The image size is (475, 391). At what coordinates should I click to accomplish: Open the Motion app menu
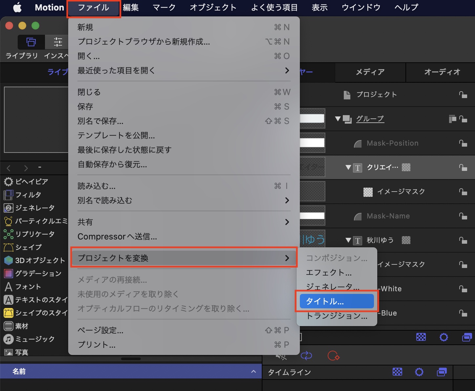(50, 7)
